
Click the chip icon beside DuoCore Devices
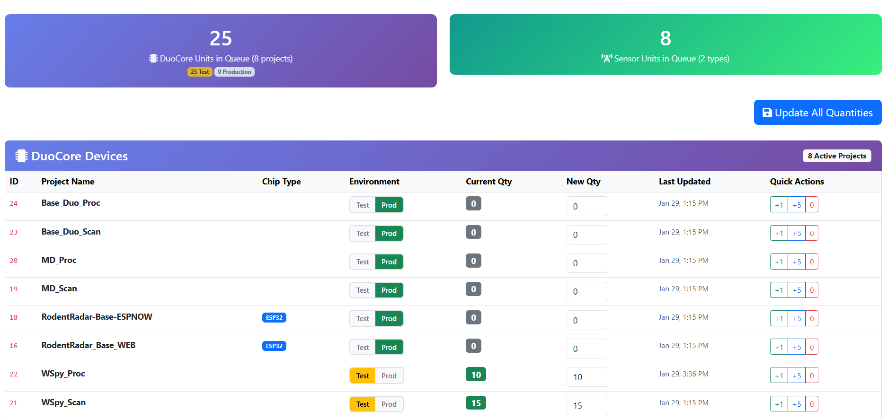[x=21, y=156]
